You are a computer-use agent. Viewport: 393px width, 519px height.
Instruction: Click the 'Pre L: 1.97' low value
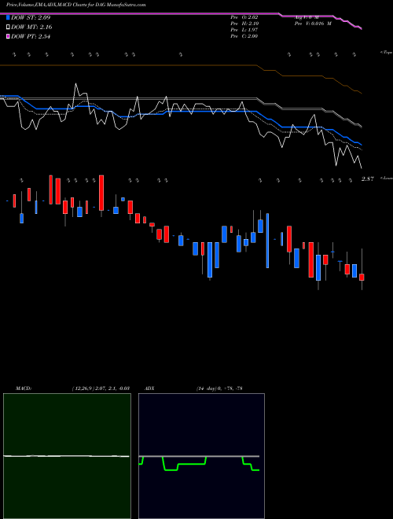tap(244, 30)
